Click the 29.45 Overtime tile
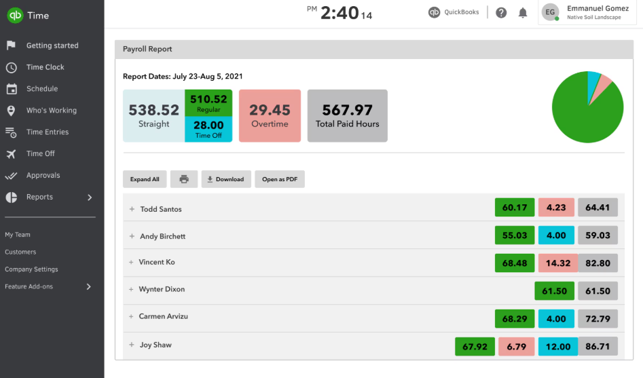 pos(270,115)
